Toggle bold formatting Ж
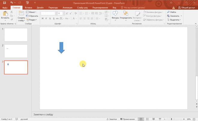This screenshot has width=198, height=121. 43,18
